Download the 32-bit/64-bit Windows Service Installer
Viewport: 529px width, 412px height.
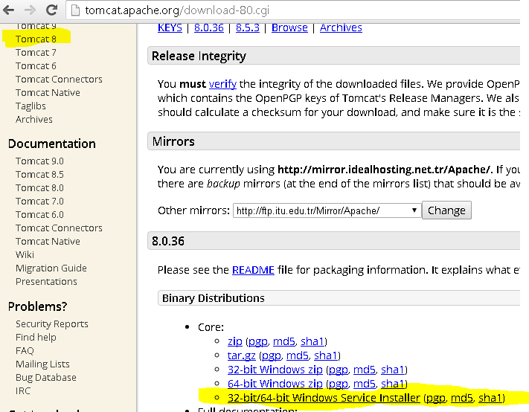coord(324,398)
